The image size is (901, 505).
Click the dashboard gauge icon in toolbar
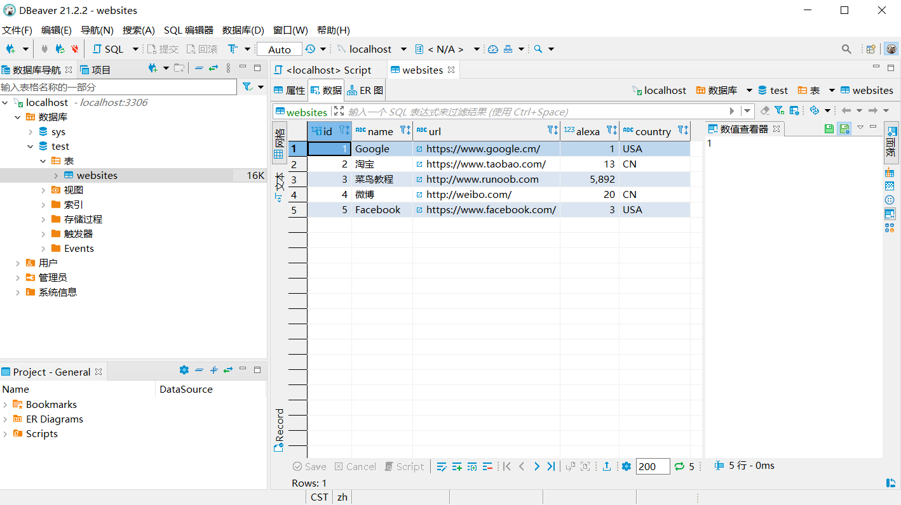pos(493,49)
